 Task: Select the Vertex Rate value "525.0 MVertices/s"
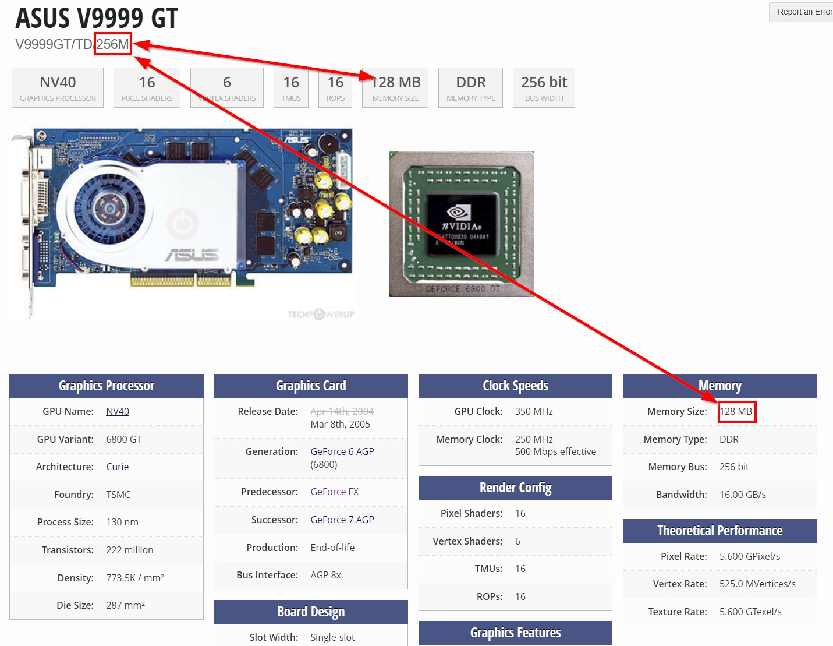[757, 584]
